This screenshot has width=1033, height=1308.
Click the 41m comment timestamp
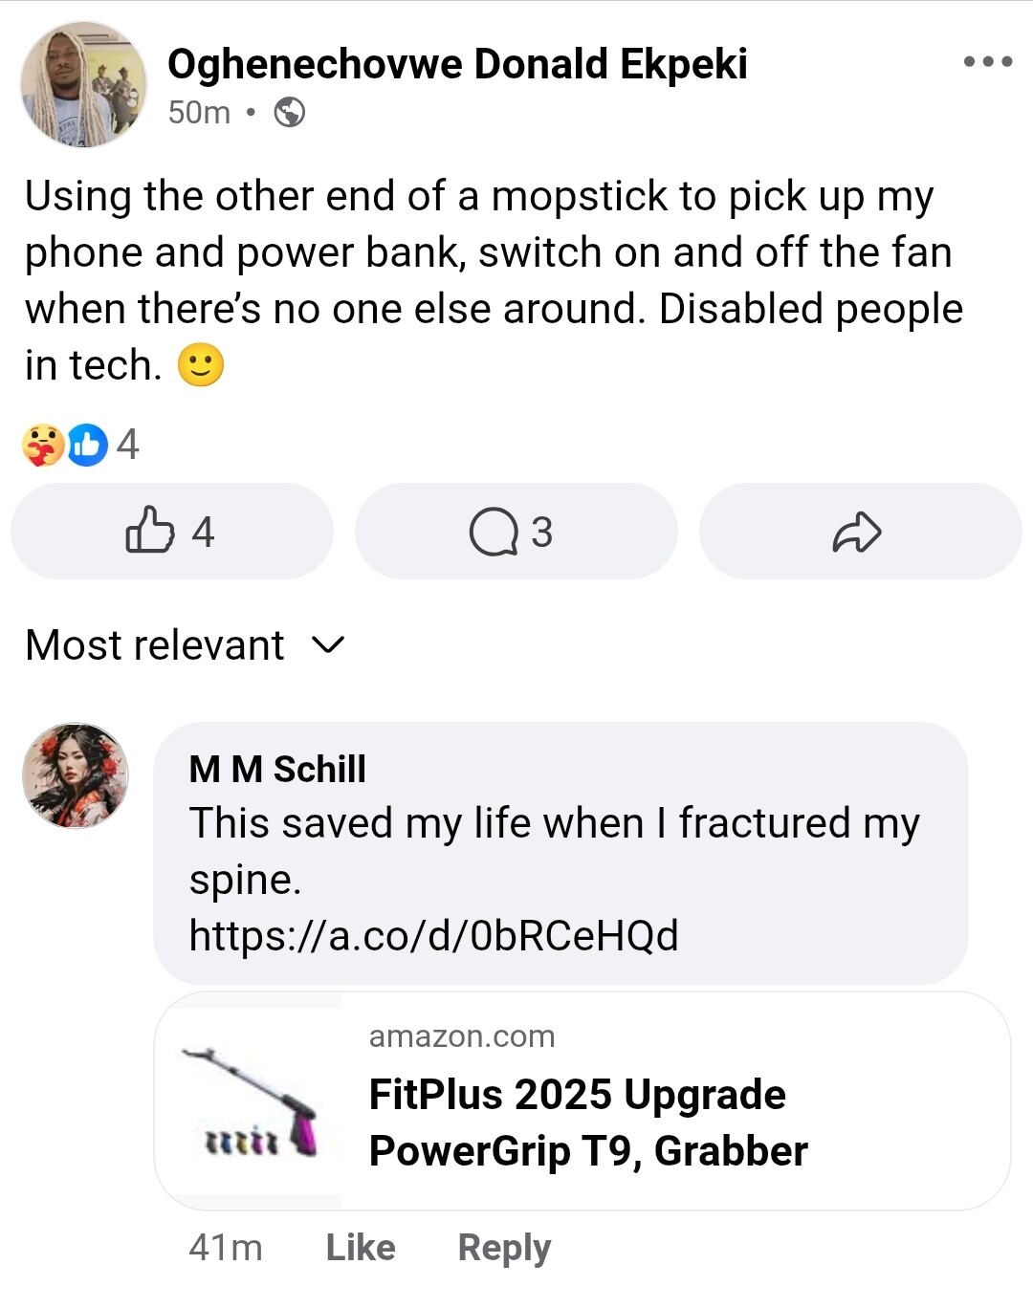coord(226,1247)
